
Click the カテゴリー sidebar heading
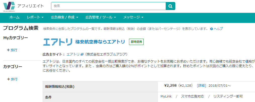coord(13,67)
